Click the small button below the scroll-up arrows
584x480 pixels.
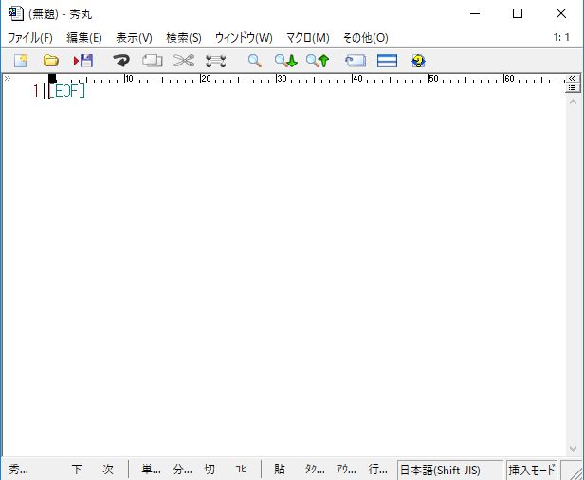click(573, 87)
